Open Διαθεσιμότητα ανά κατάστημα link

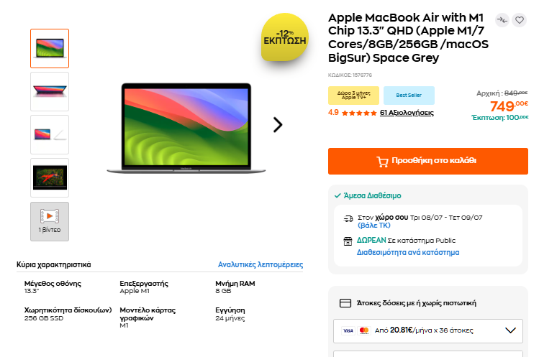[408, 252]
